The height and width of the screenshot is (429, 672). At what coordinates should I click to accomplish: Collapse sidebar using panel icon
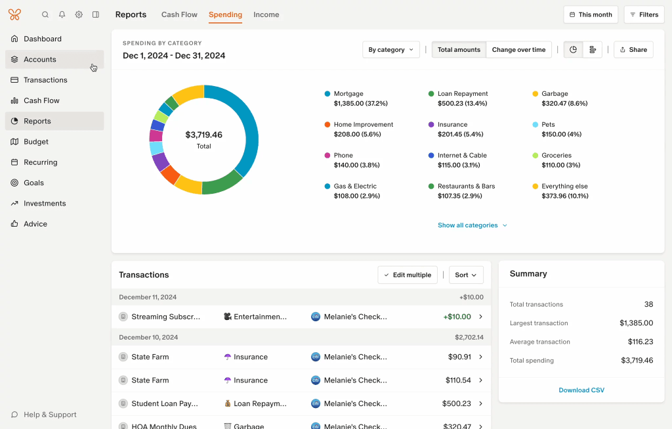click(x=96, y=14)
